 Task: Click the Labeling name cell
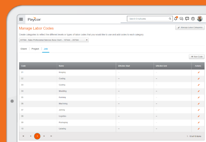[x=87, y=129]
